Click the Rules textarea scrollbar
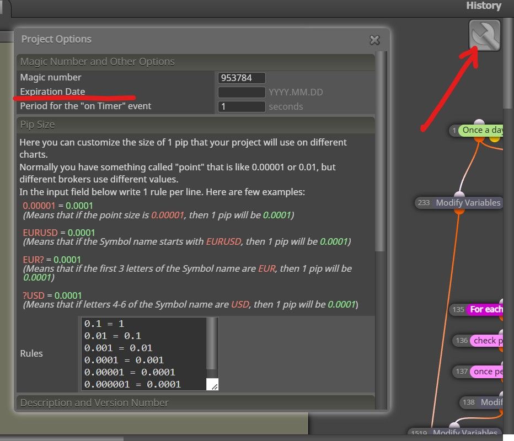Screen dimensions: 514x441 click(x=212, y=343)
